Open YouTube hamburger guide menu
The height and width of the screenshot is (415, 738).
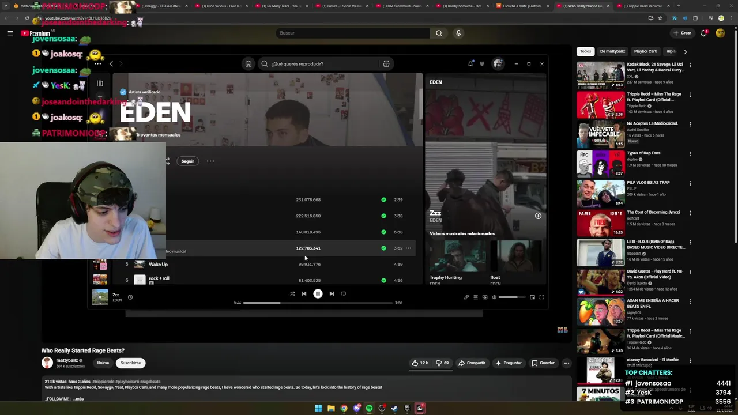pos(10,33)
